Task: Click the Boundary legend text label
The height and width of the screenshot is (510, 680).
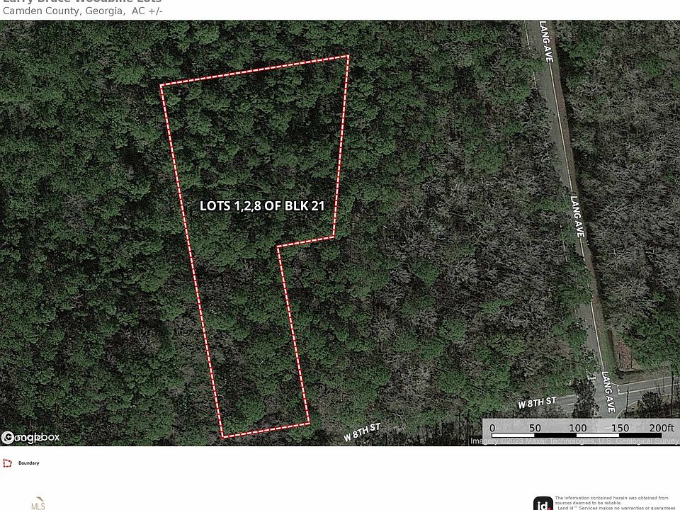Action: pos(28,463)
